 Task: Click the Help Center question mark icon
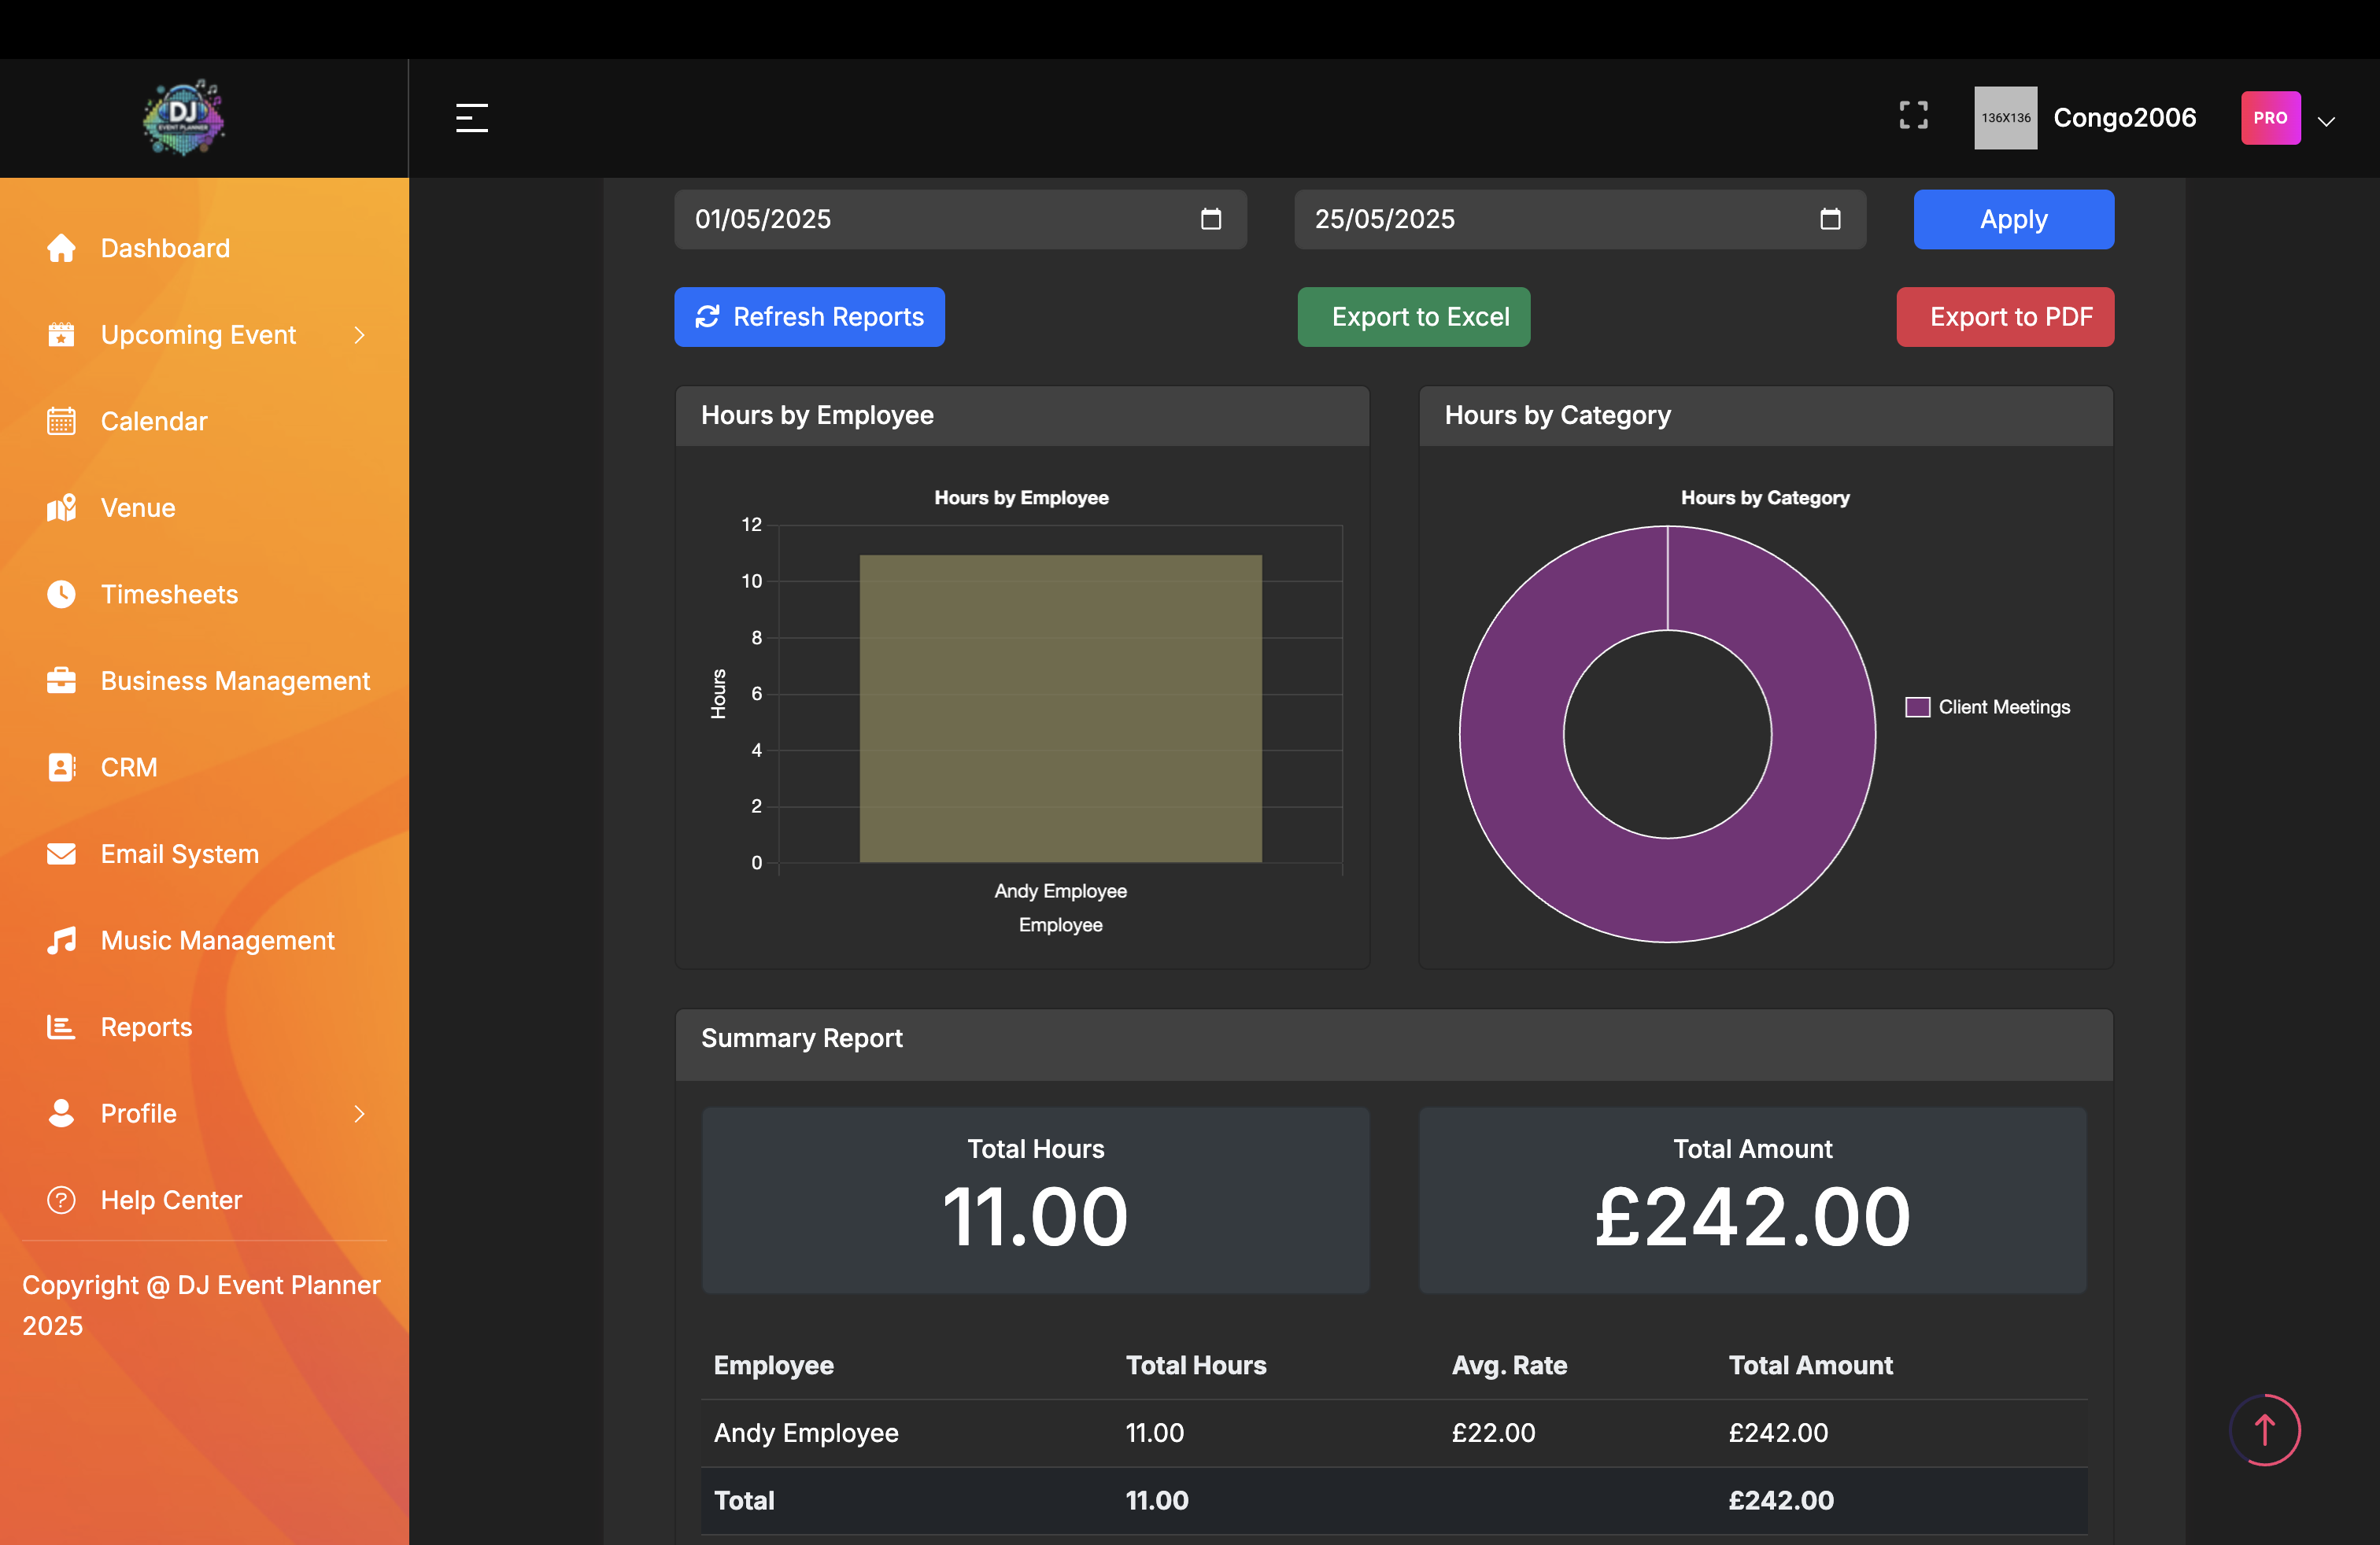click(61, 1200)
